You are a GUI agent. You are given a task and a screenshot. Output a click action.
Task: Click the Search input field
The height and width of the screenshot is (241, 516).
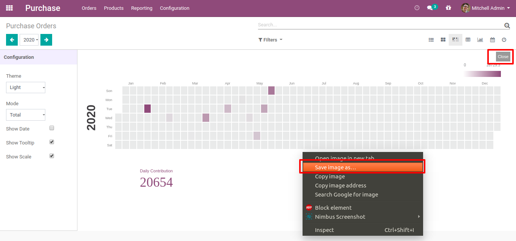pos(380,25)
